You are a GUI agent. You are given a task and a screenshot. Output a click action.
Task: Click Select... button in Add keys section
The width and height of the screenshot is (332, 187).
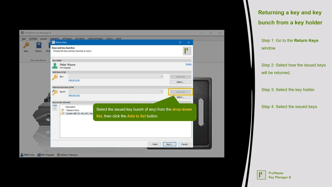(x=181, y=82)
